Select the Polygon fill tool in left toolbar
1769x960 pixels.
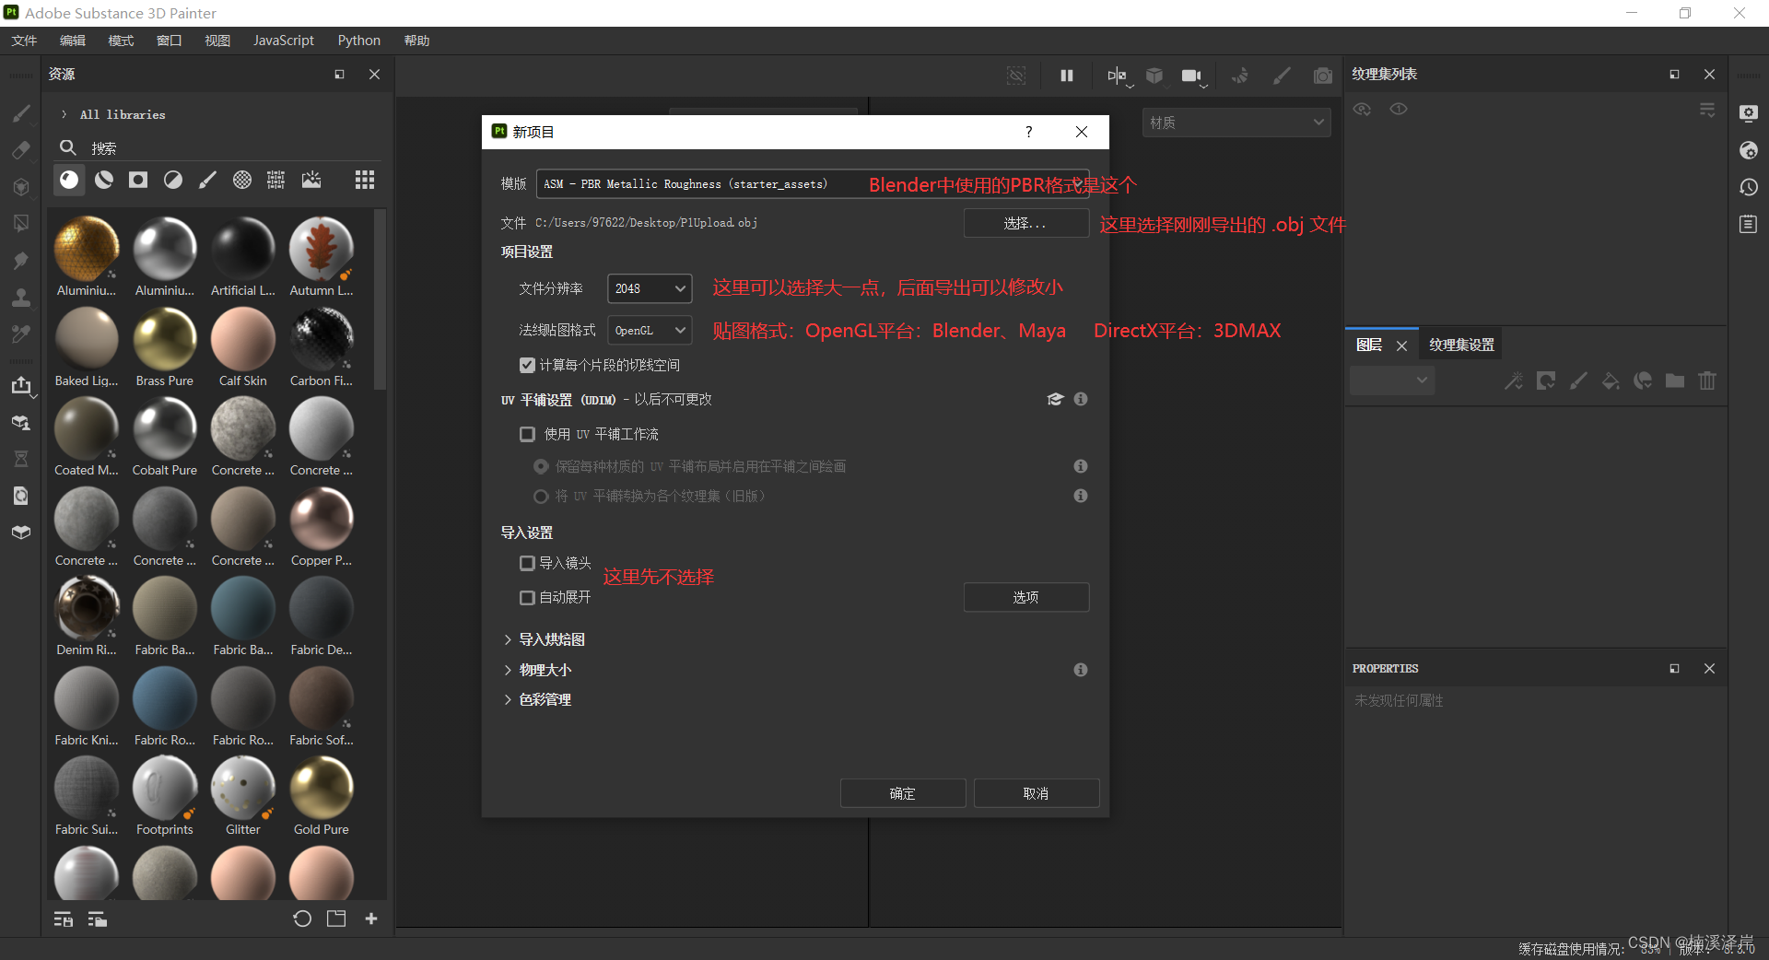[21, 224]
